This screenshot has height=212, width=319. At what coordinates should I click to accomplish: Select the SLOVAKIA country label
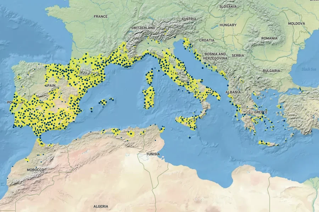coord(228,6)
